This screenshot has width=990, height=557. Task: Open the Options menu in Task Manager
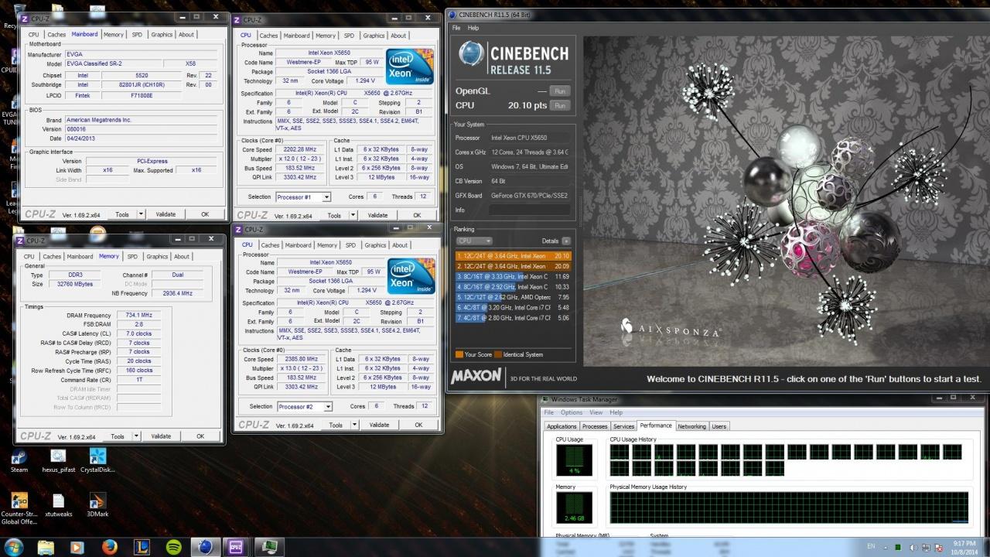(572, 412)
